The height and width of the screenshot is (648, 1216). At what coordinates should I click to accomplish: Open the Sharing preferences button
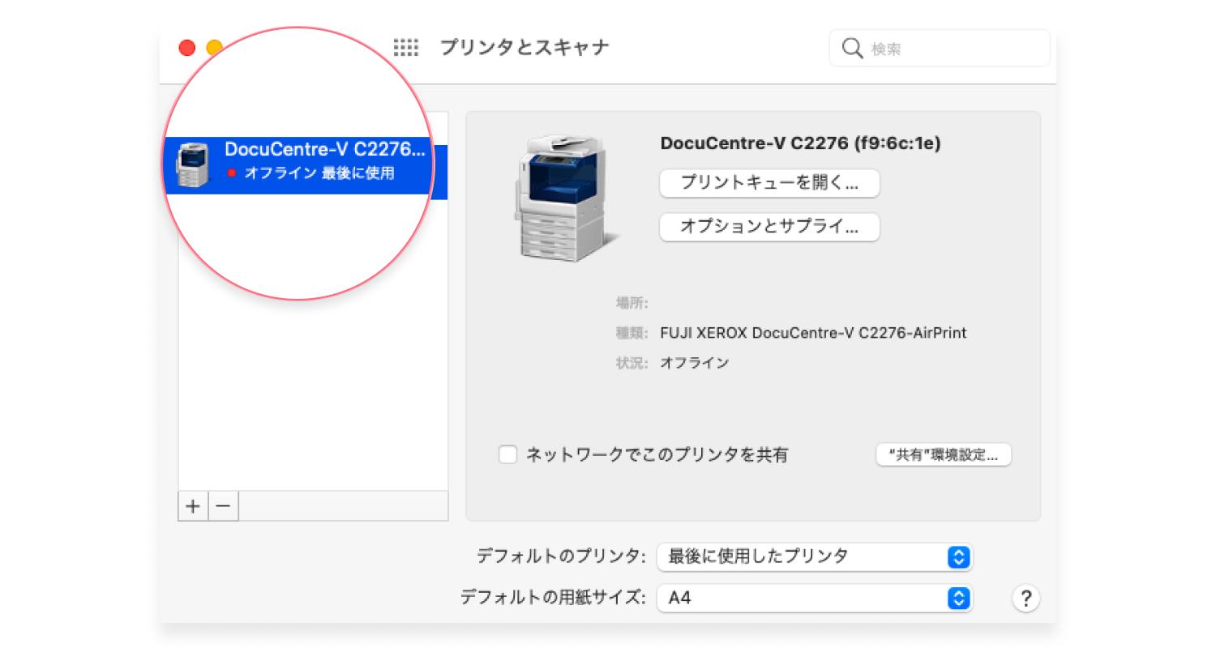coord(944,454)
